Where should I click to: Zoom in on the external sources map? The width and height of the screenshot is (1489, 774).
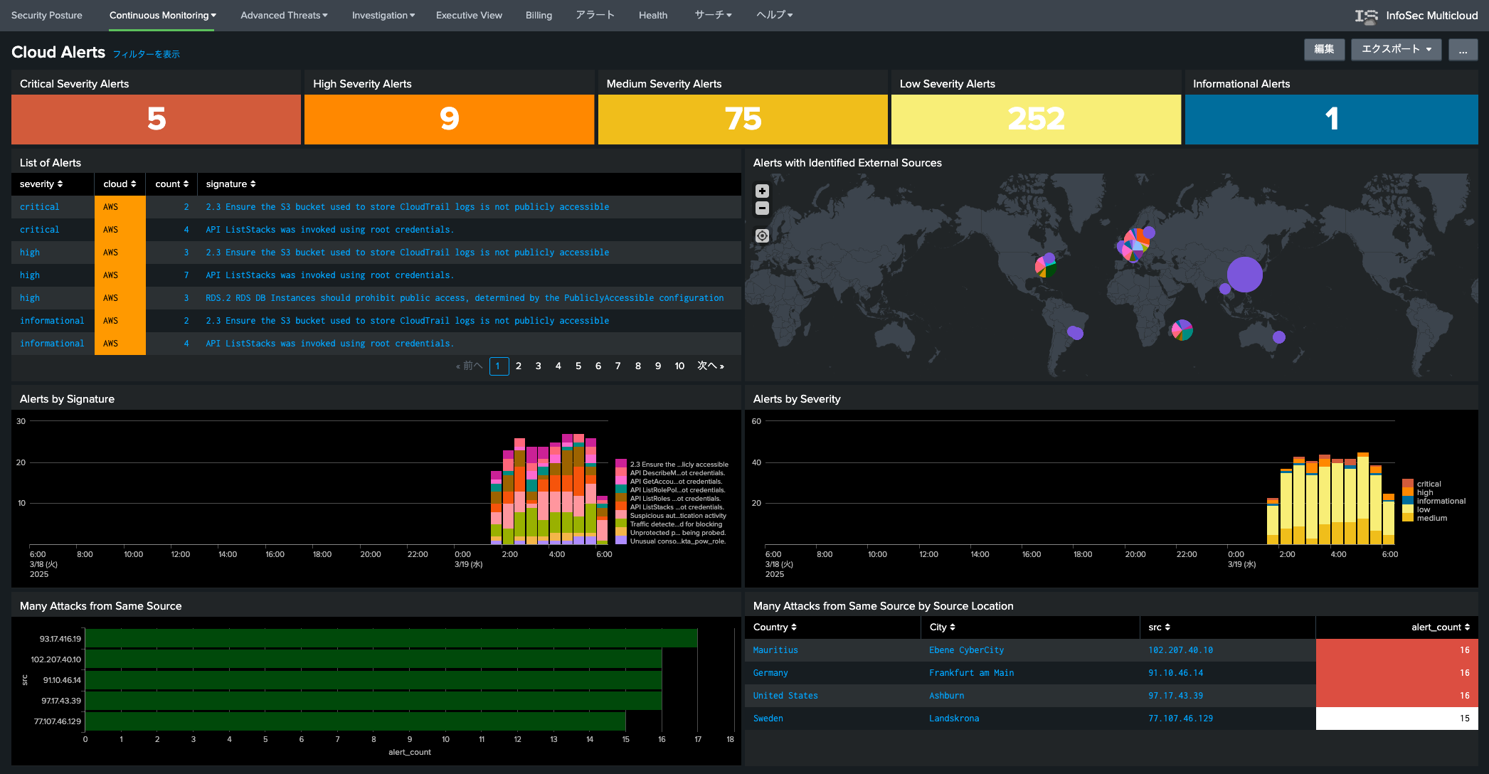pyautogui.click(x=762, y=191)
